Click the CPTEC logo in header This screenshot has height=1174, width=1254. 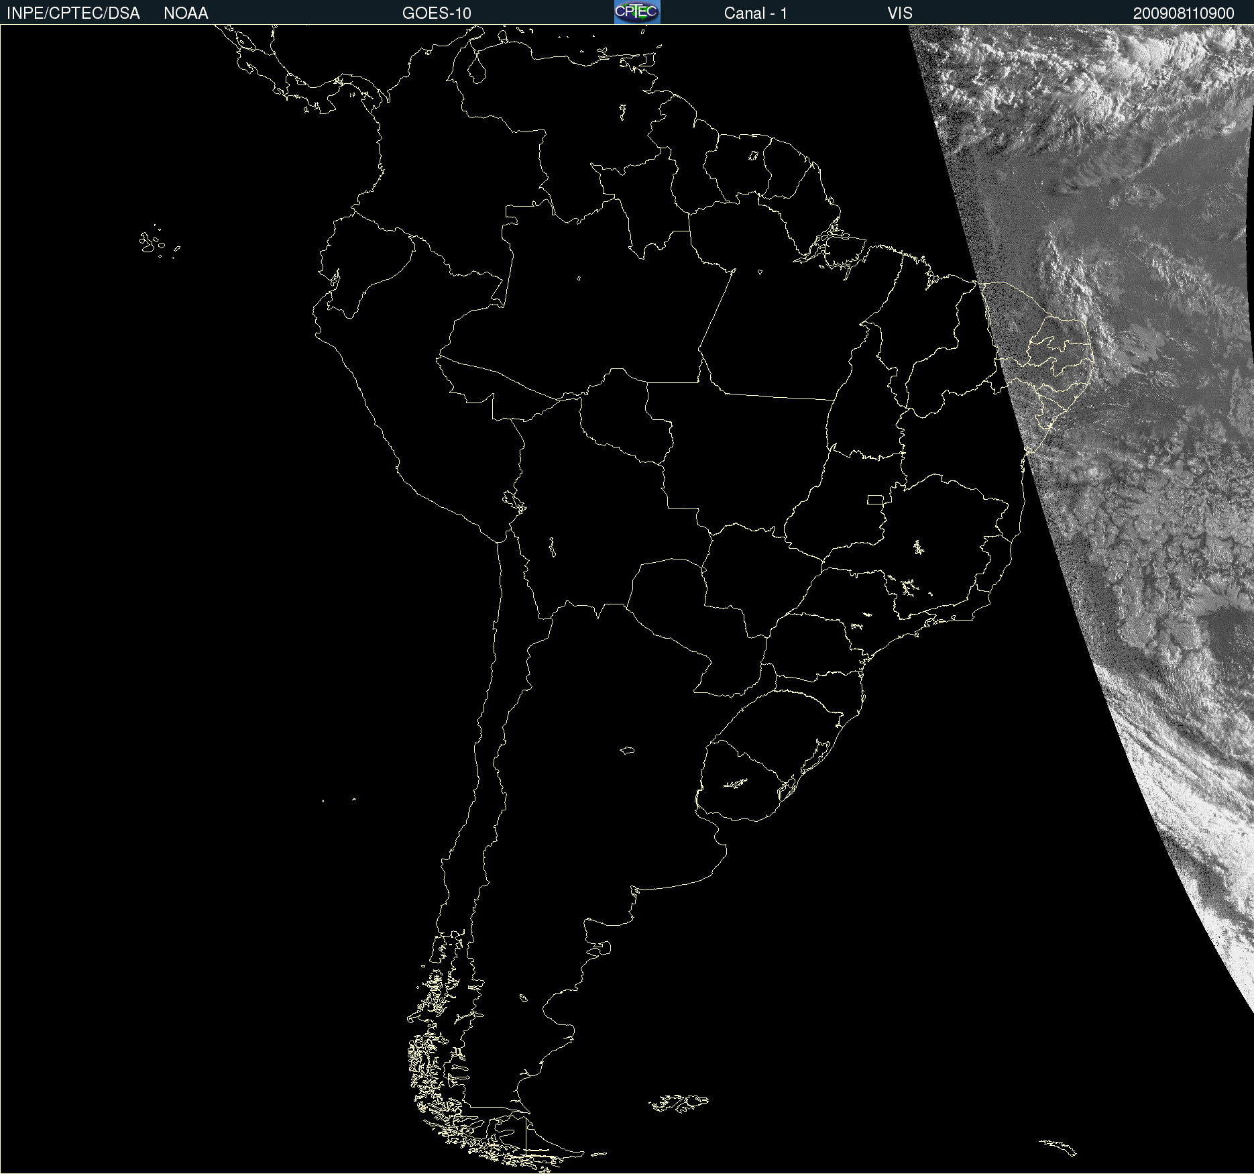(637, 12)
